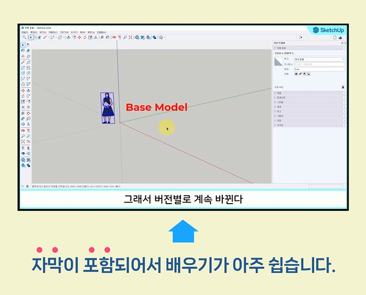The width and height of the screenshot is (366, 295).
Task: Open 3D Warehouse from the top toolbar
Action: click(x=137, y=37)
